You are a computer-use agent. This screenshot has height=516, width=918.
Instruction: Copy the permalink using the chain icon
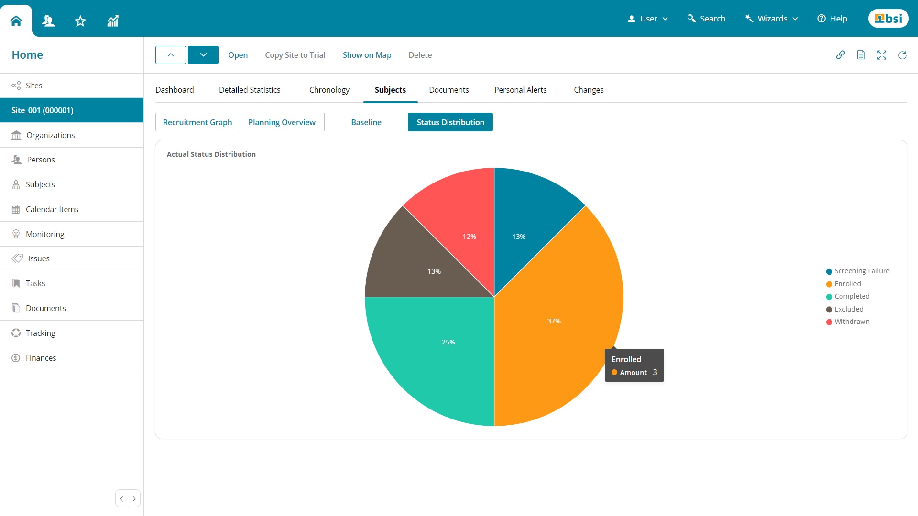pos(841,55)
